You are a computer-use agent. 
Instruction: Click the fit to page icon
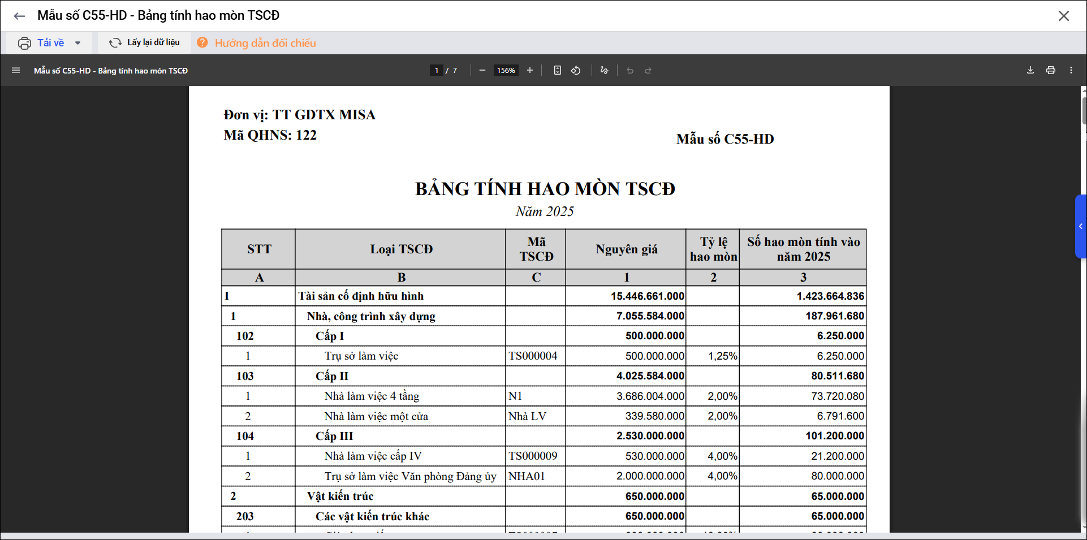(558, 71)
